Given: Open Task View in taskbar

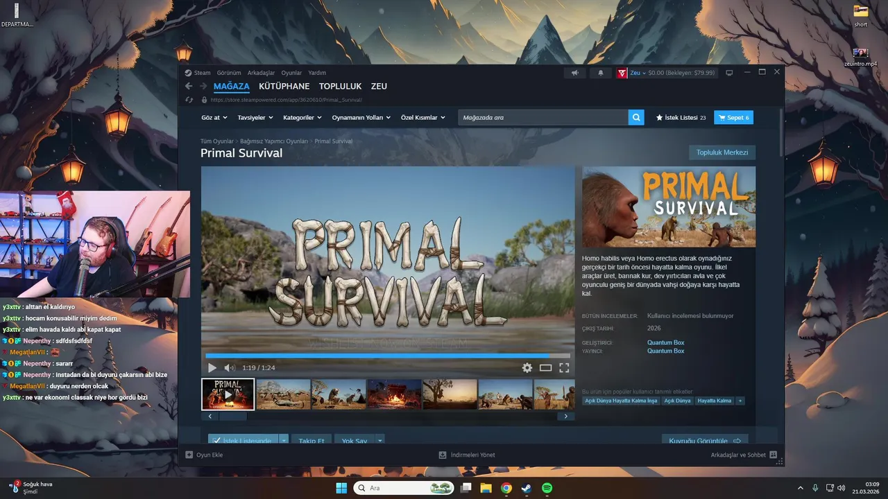Looking at the screenshot, I should (x=466, y=488).
